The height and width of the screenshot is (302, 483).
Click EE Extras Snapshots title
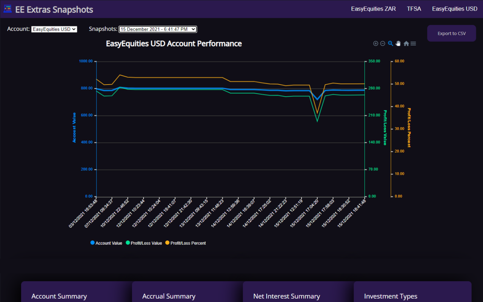54,9
